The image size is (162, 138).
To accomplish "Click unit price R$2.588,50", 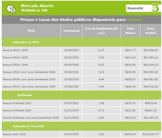I will [x=151, y=50].
